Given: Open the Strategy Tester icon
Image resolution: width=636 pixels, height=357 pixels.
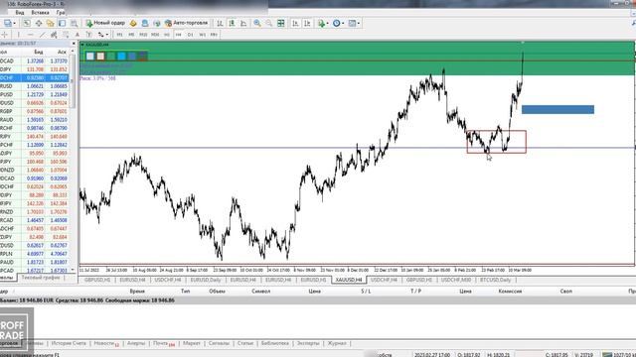Looking at the screenshot, I should point(74,23).
